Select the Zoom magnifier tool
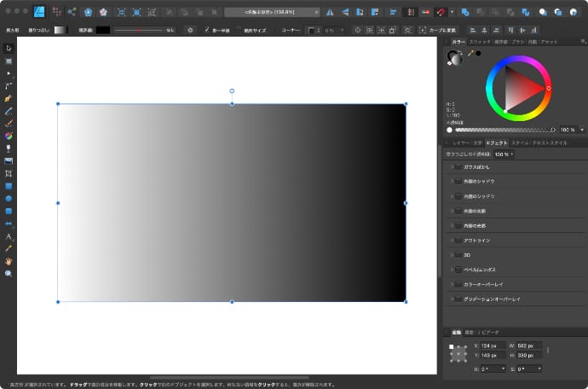 (9, 273)
